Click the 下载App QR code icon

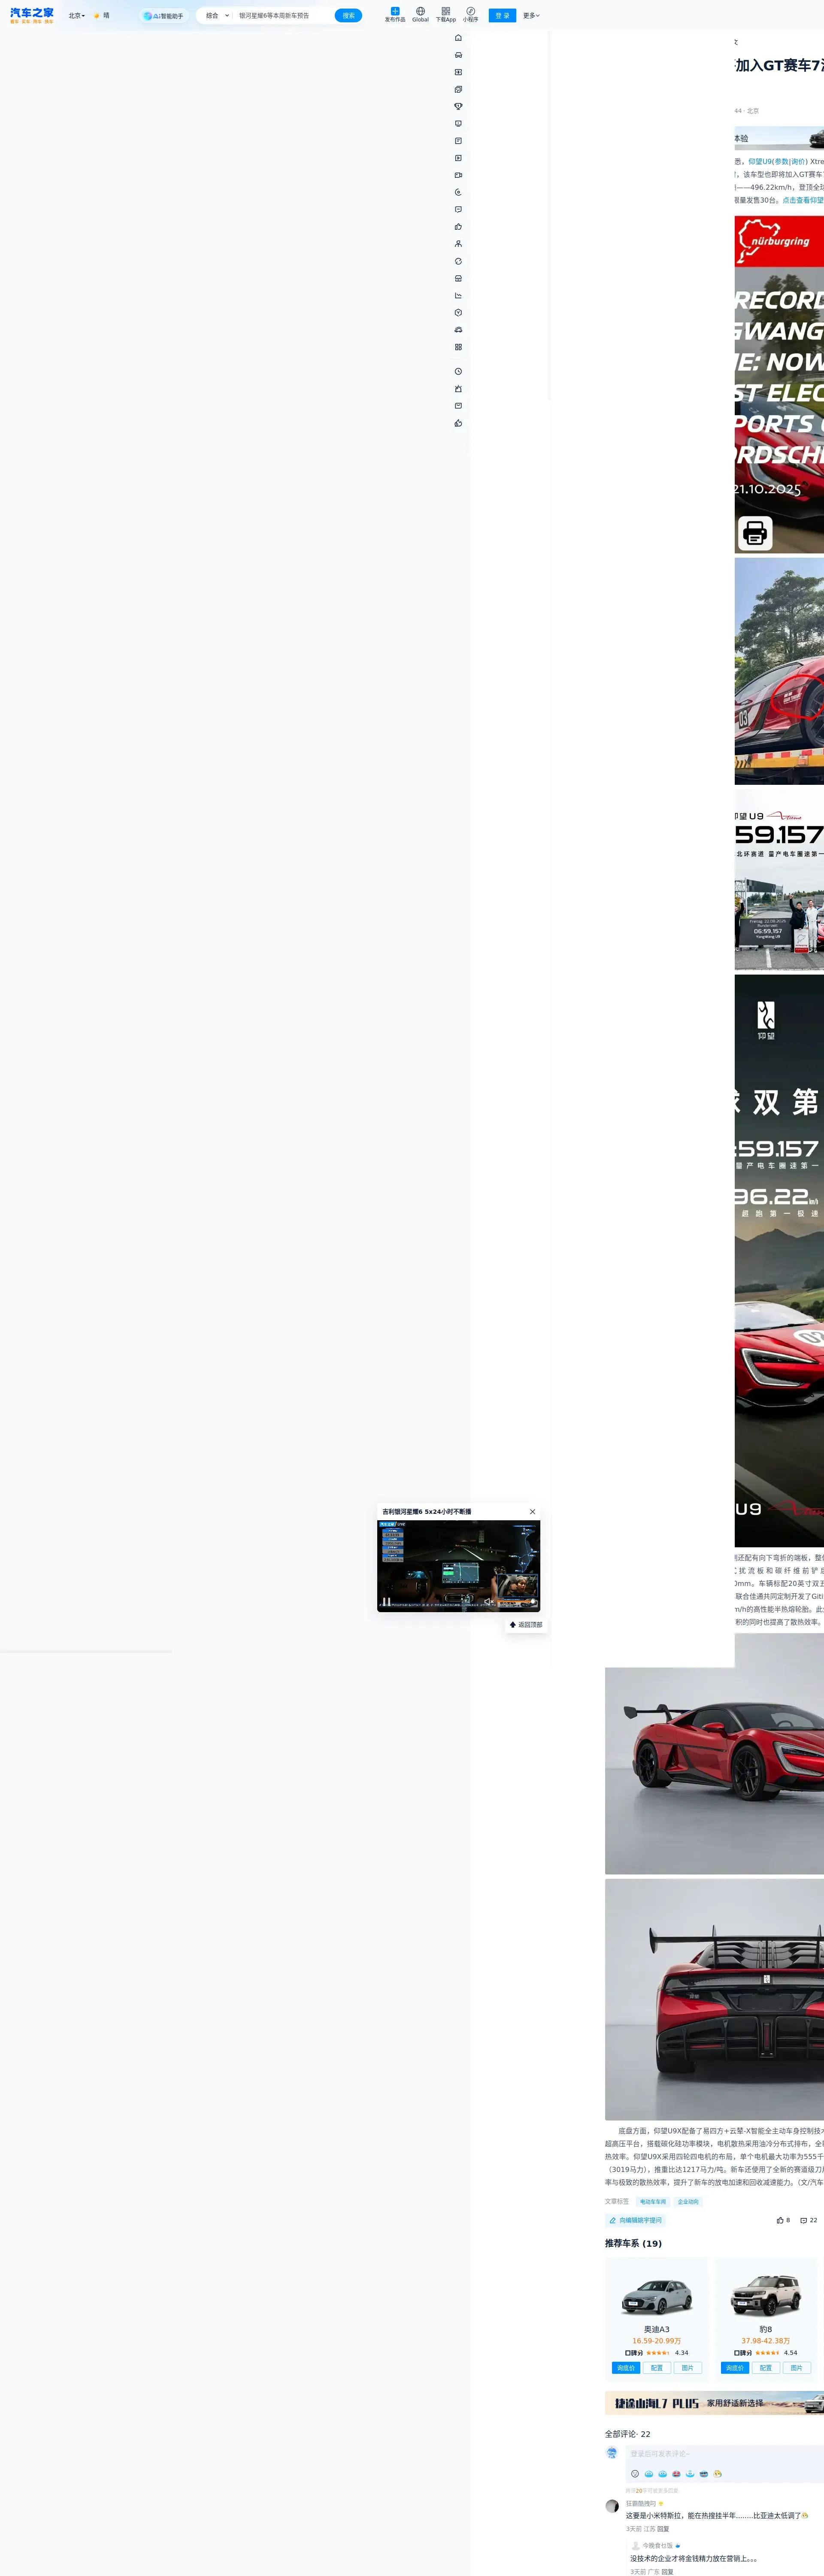(445, 11)
